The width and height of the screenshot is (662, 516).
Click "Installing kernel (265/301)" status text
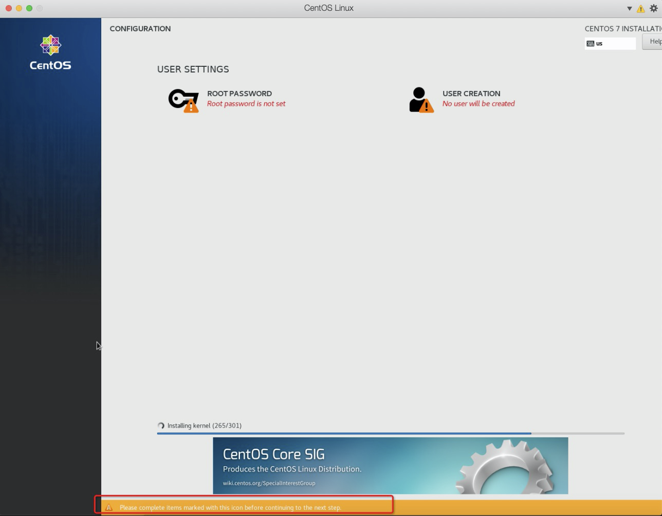point(205,426)
